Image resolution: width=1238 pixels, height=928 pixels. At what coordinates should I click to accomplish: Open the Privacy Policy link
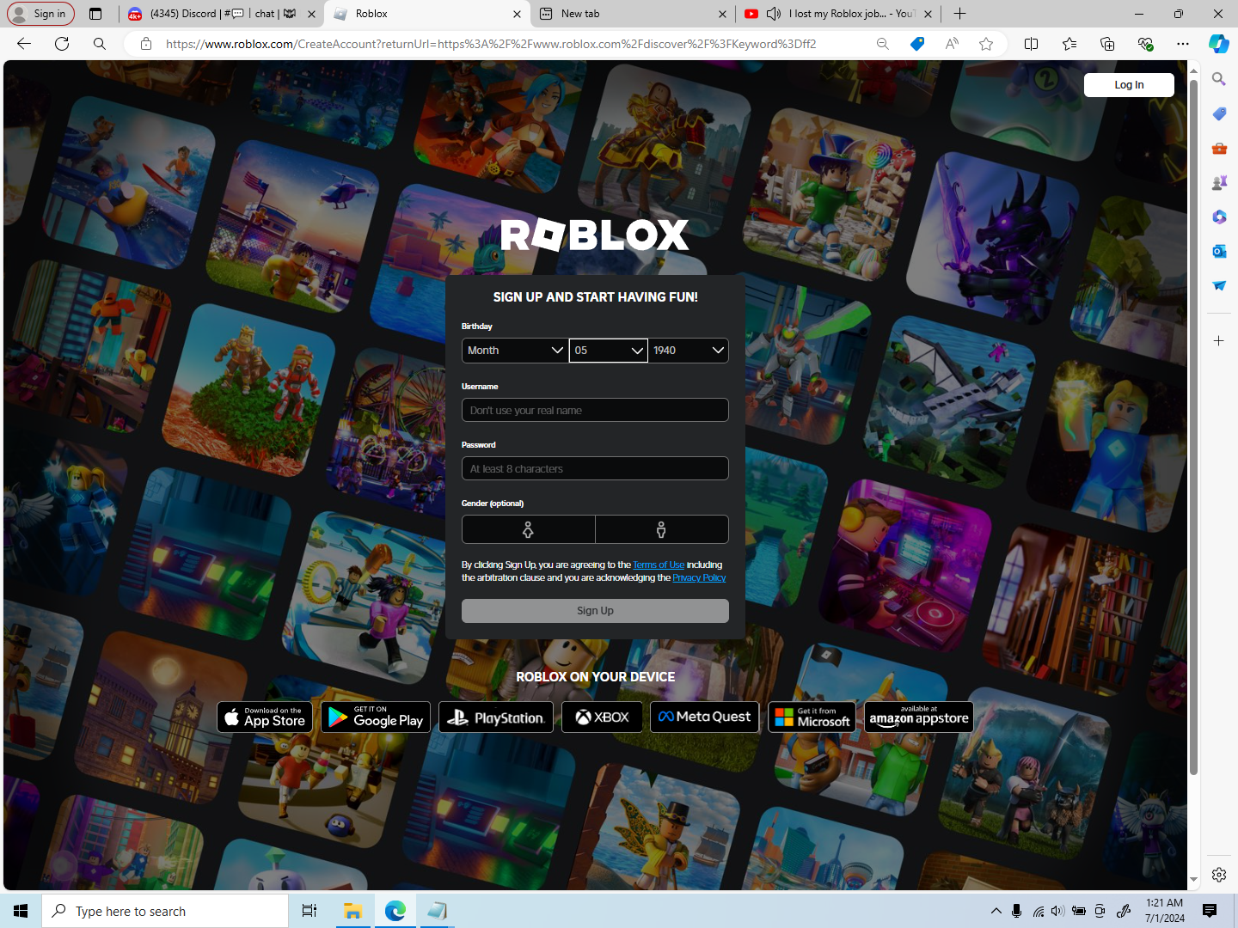point(699,578)
